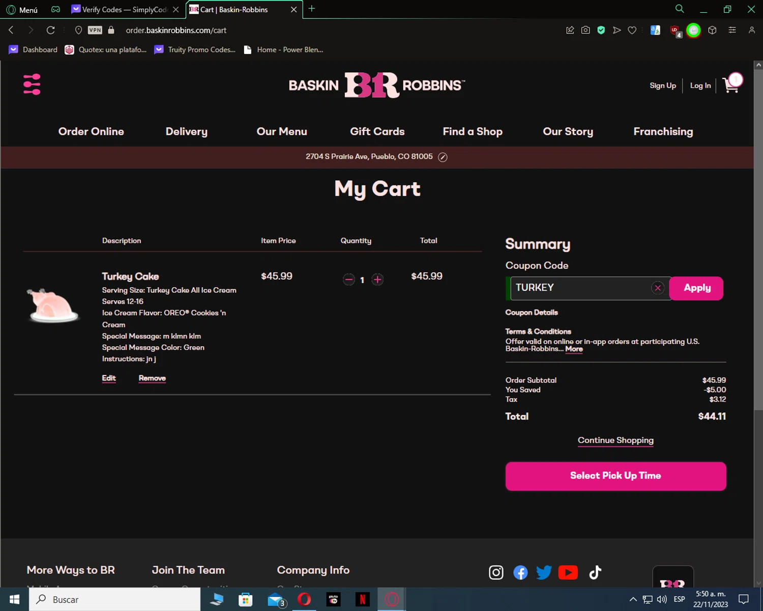Viewport: 763px width, 611px height.
Task: Increase Turkey Cake quantity with plus button
Action: (x=377, y=280)
